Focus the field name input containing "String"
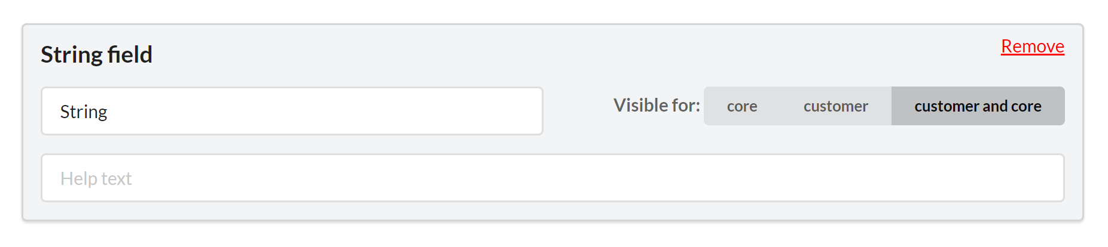This screenshot has height=247, width=1108. 292,112
